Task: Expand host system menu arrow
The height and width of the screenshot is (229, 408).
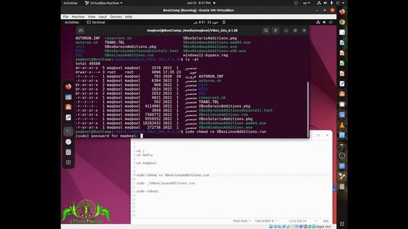Action: click(343, 3)
